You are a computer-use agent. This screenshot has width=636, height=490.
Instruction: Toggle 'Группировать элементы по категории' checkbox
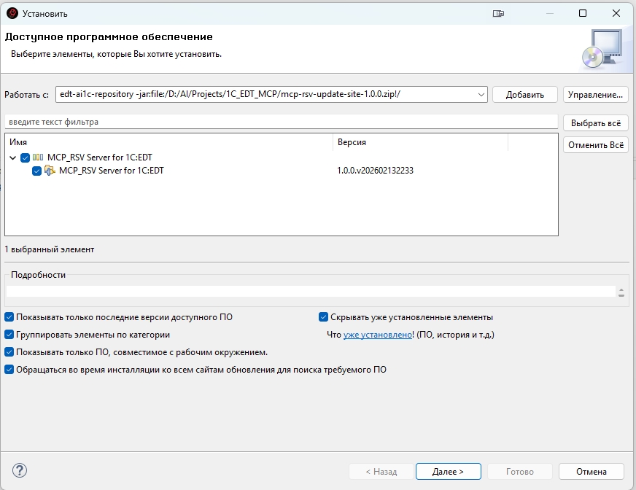point(9,335)
